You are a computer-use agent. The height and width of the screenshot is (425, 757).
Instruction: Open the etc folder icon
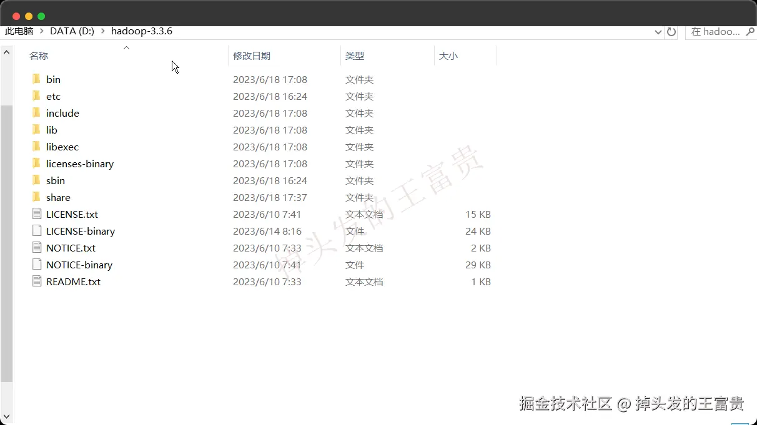[36, 96]
